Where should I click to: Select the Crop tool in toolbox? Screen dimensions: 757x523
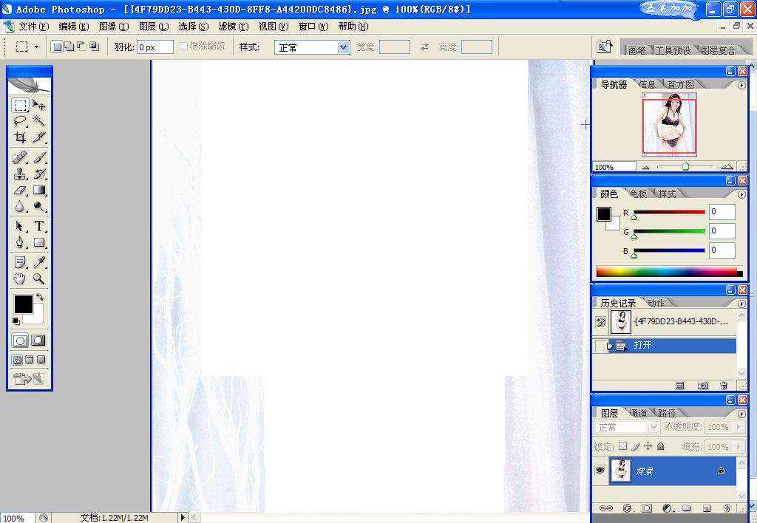(21, 138)
